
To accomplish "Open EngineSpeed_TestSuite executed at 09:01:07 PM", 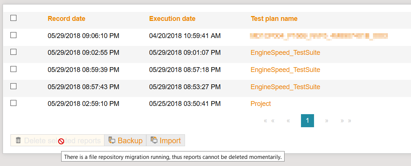I will point(285,53).
